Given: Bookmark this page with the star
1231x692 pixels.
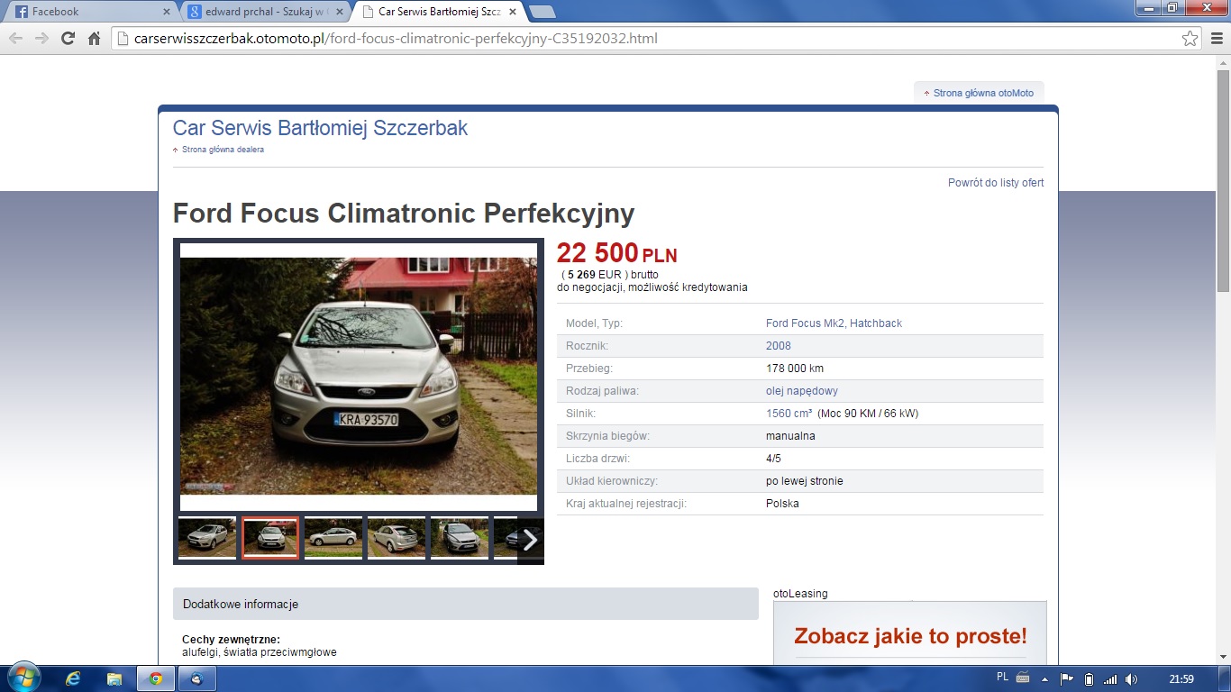Looking at the screenshot, I should pyautogui.click(x=1190, y=39).
